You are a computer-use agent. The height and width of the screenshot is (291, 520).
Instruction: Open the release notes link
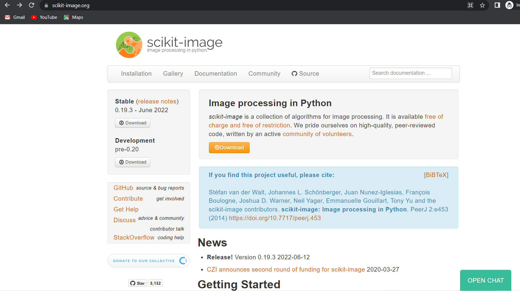pos(157,101)
